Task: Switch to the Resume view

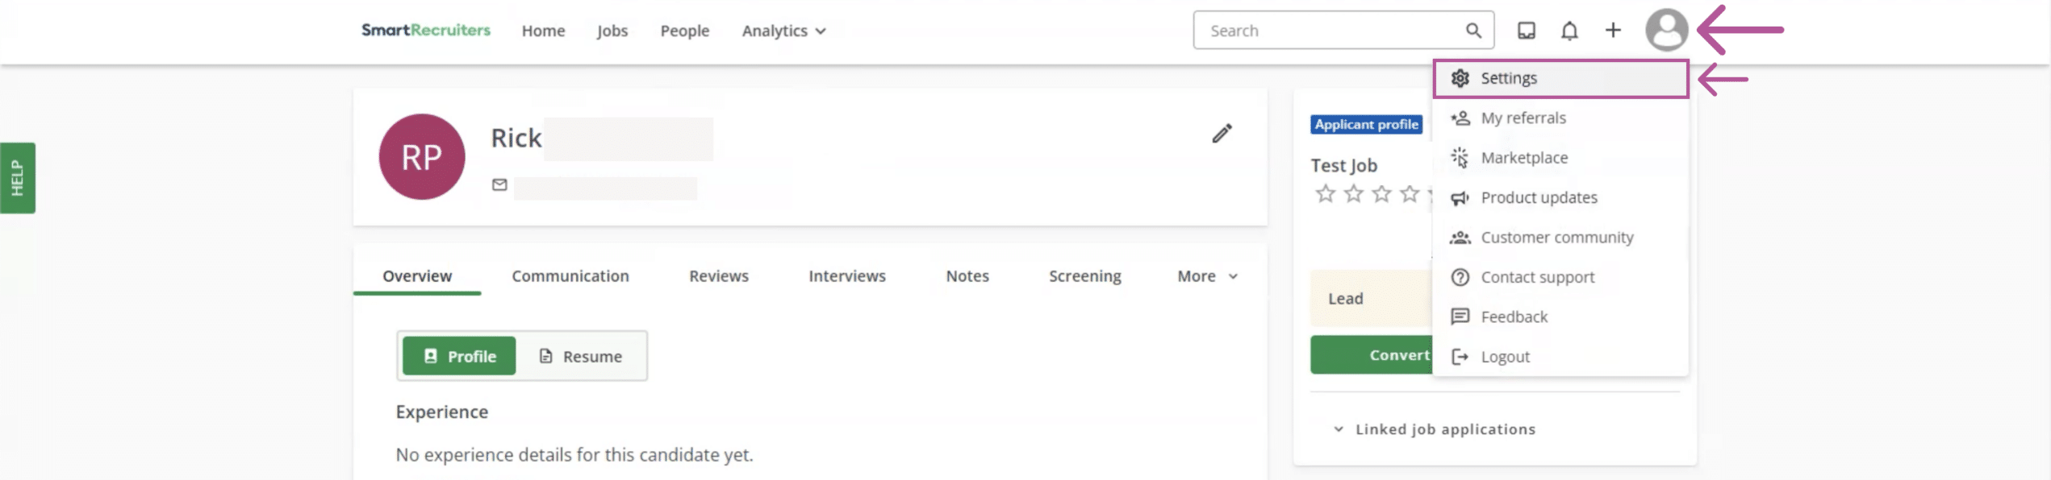Action: click(x=581, y=356)
